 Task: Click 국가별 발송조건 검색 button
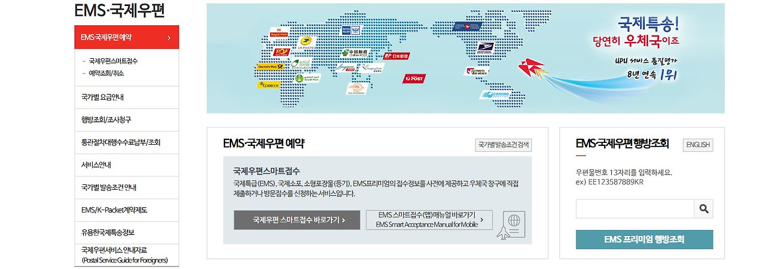(x=504, y=145)
